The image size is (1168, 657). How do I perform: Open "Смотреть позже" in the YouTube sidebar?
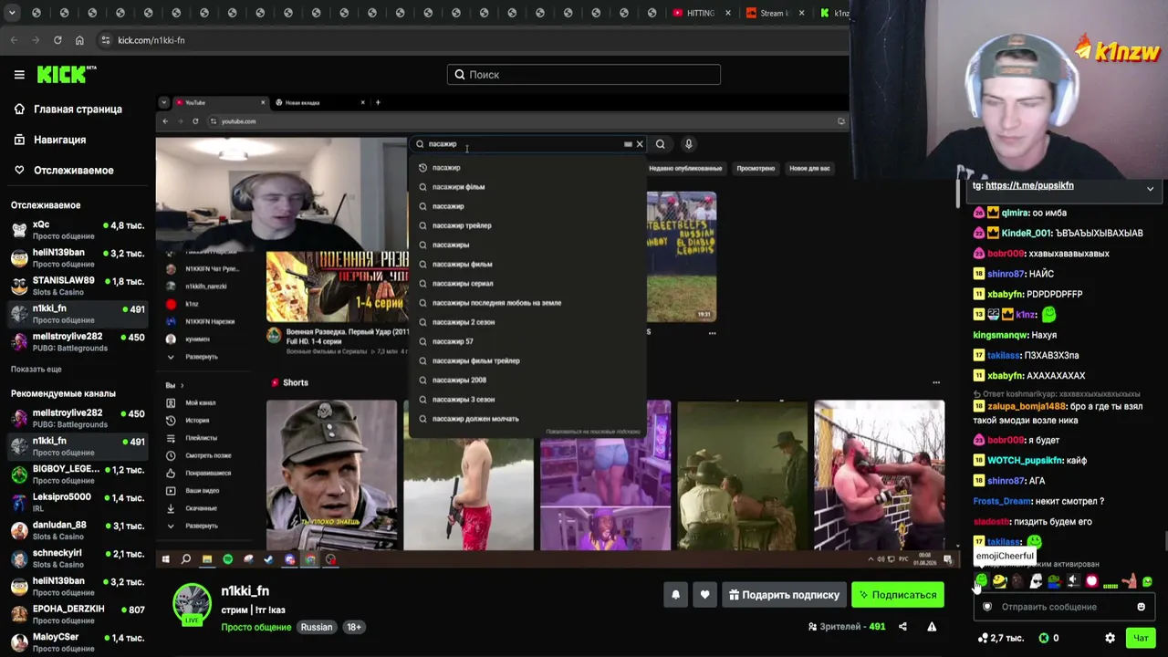(x=199, y=455)
